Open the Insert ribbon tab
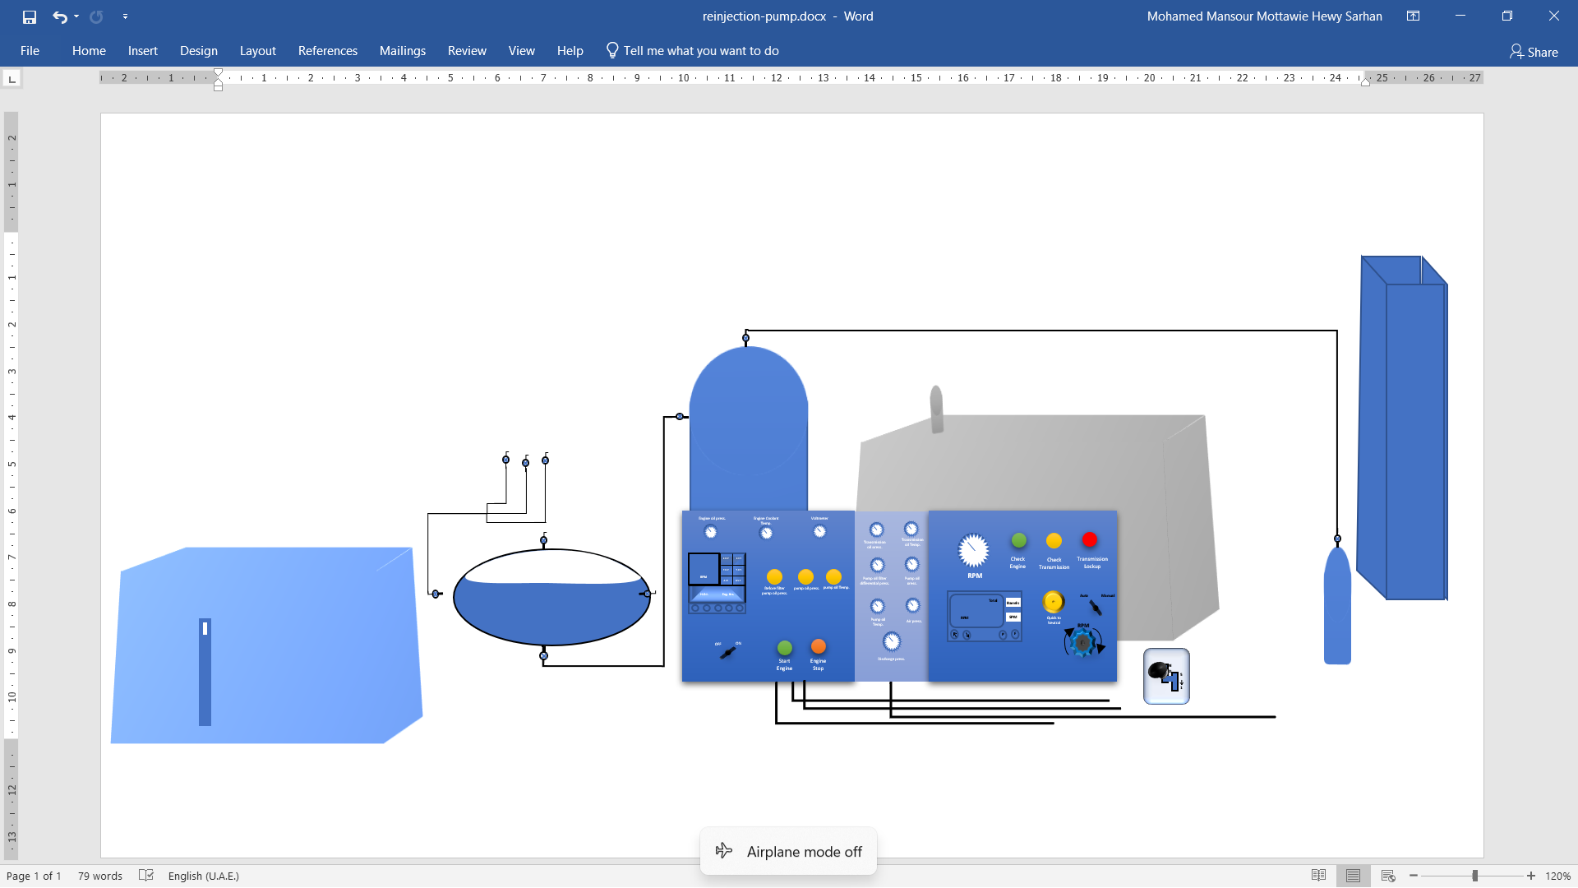 (x=142, y=51)
